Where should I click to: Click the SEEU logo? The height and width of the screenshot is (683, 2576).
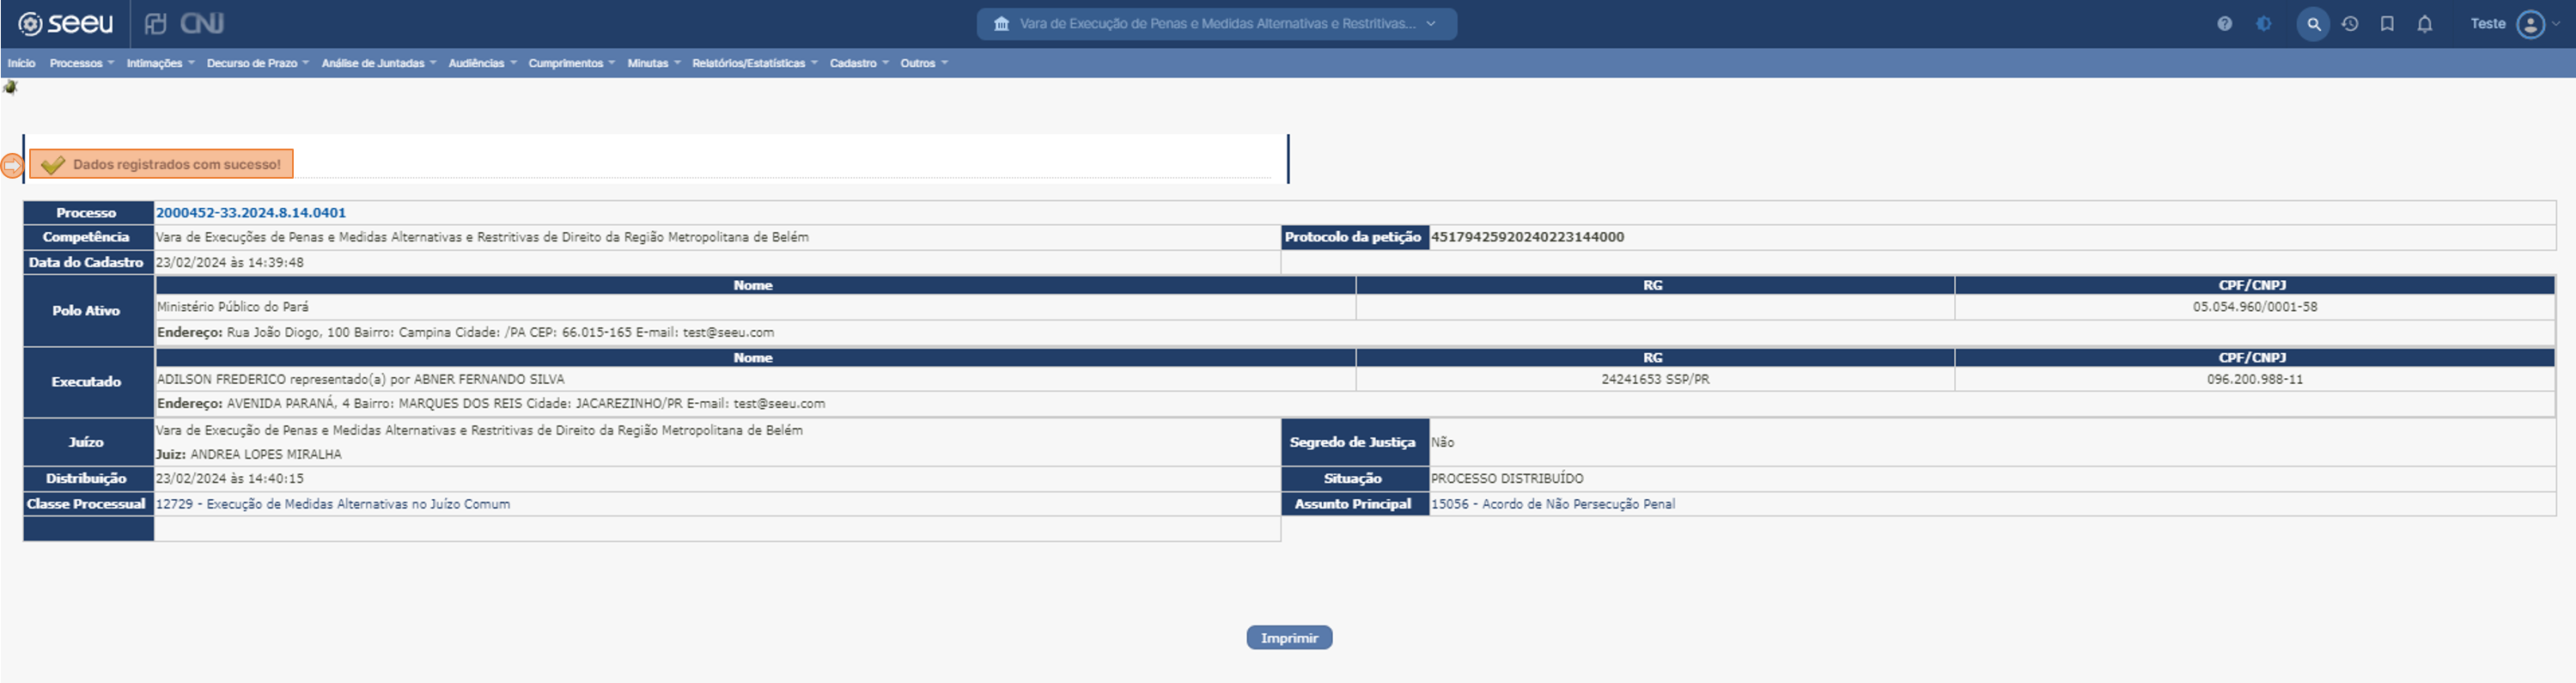(x=66, y=23)
